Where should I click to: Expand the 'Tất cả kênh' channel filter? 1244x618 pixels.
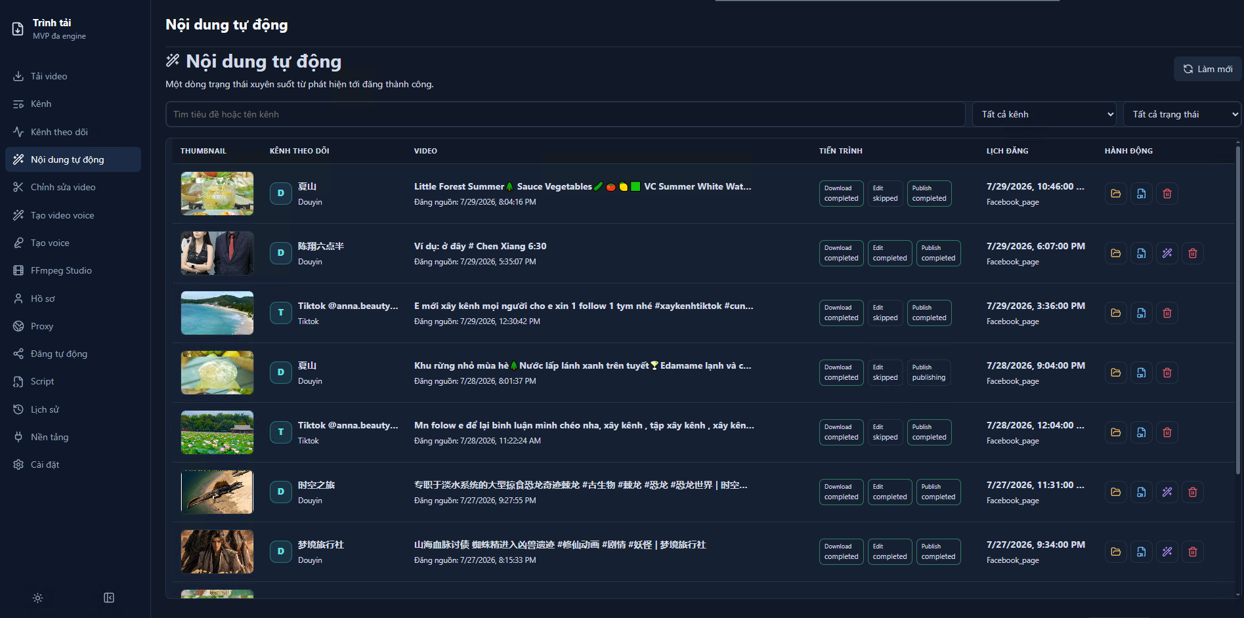point(1044,114)
